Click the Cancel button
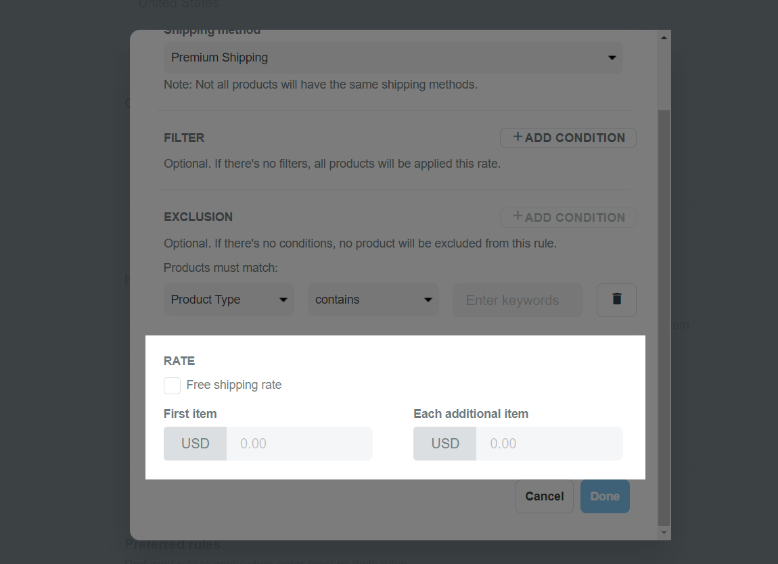 [x=545, y=496]
